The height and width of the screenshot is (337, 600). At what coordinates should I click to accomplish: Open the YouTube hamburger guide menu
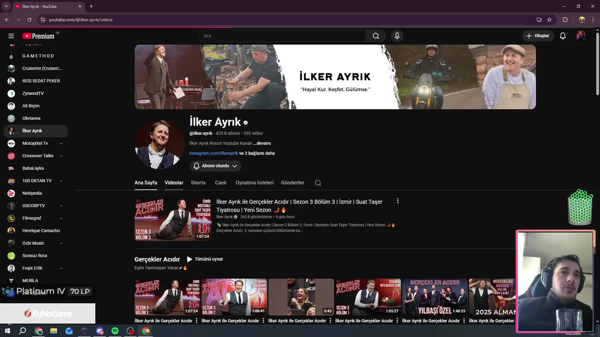click(11, 36)
